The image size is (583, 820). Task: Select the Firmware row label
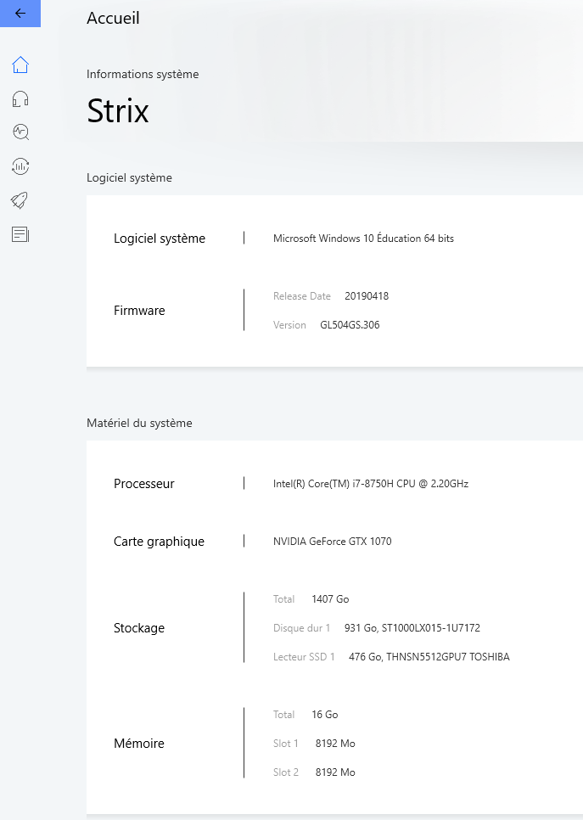pos(139,311)
